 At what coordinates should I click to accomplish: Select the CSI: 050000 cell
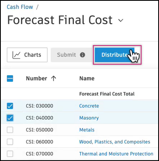point(39,130)
